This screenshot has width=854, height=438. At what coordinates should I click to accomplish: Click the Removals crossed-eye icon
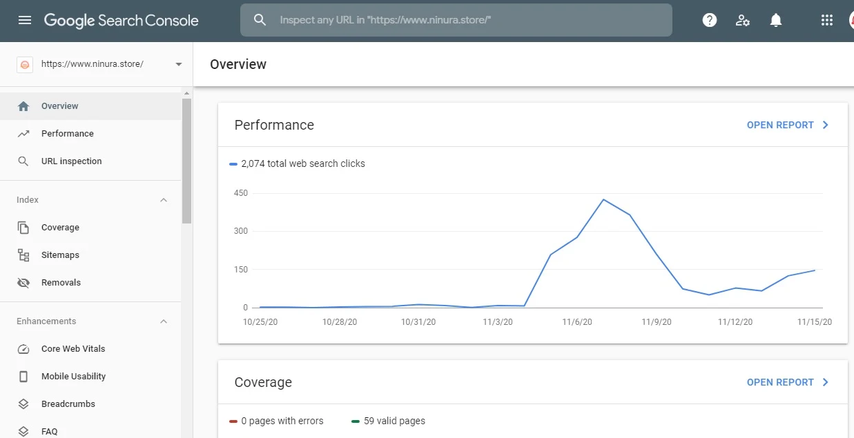23,283
